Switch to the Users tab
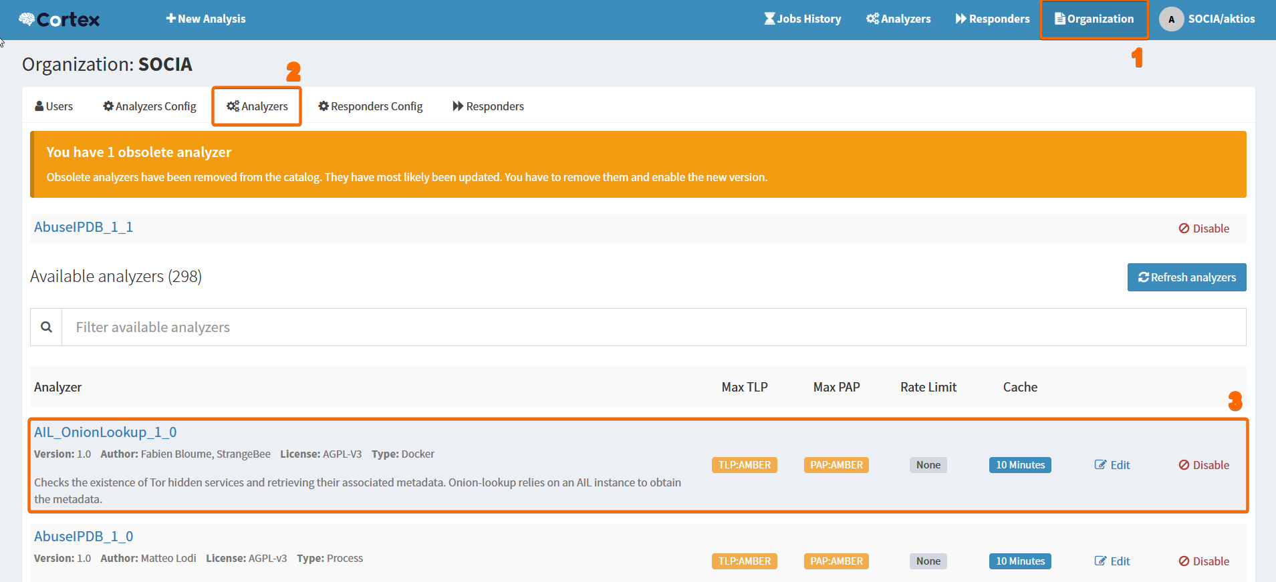Viewport: 1276px width, 582px height. tap(54, 106)
